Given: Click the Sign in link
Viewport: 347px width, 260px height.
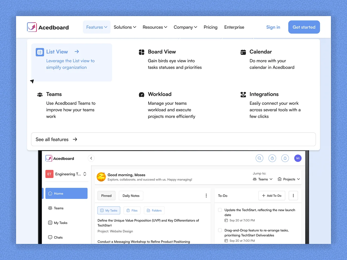Looking at the screenshot, I should tap(273, 27).
